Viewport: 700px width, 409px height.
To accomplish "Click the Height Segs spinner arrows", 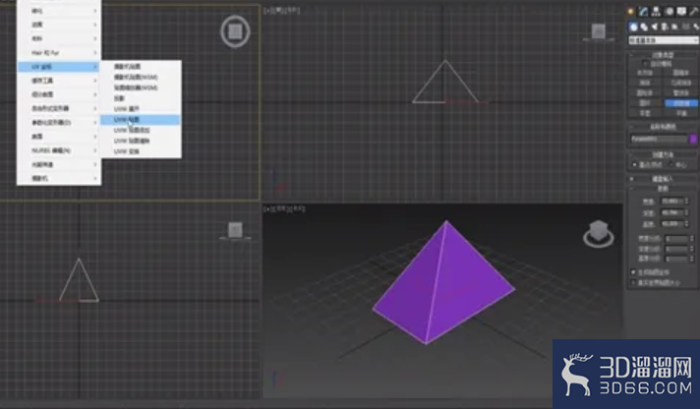I will (x=692, y=259).
